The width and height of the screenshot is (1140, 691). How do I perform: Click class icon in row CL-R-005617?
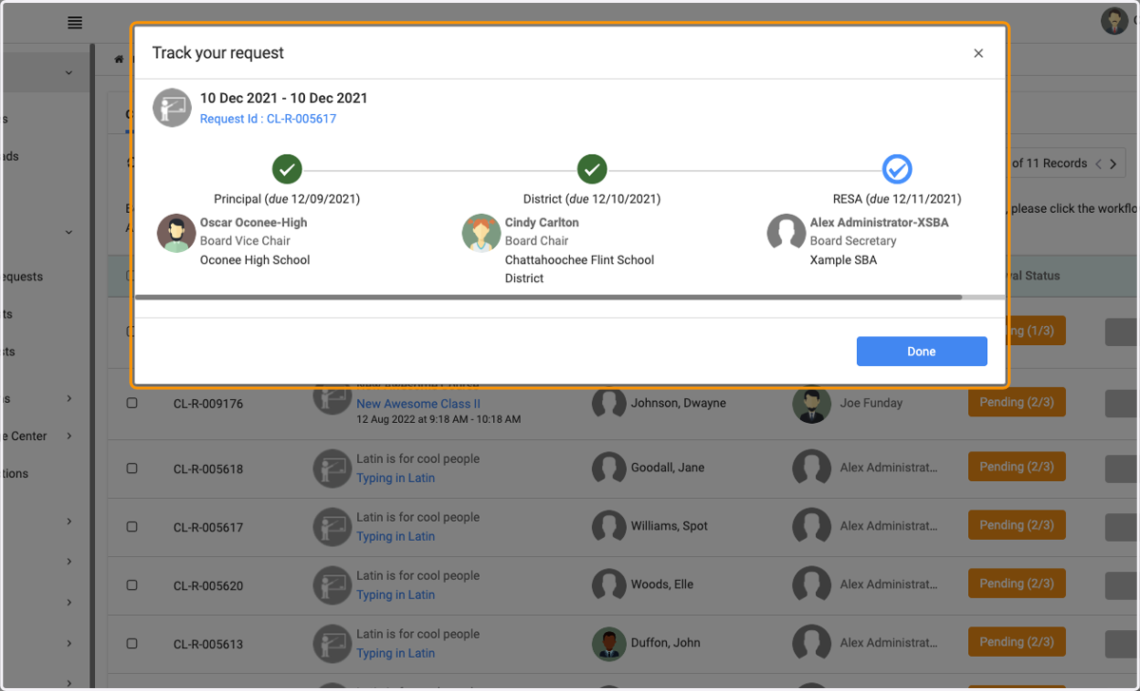pyautogui.click(x=332, y=526)
